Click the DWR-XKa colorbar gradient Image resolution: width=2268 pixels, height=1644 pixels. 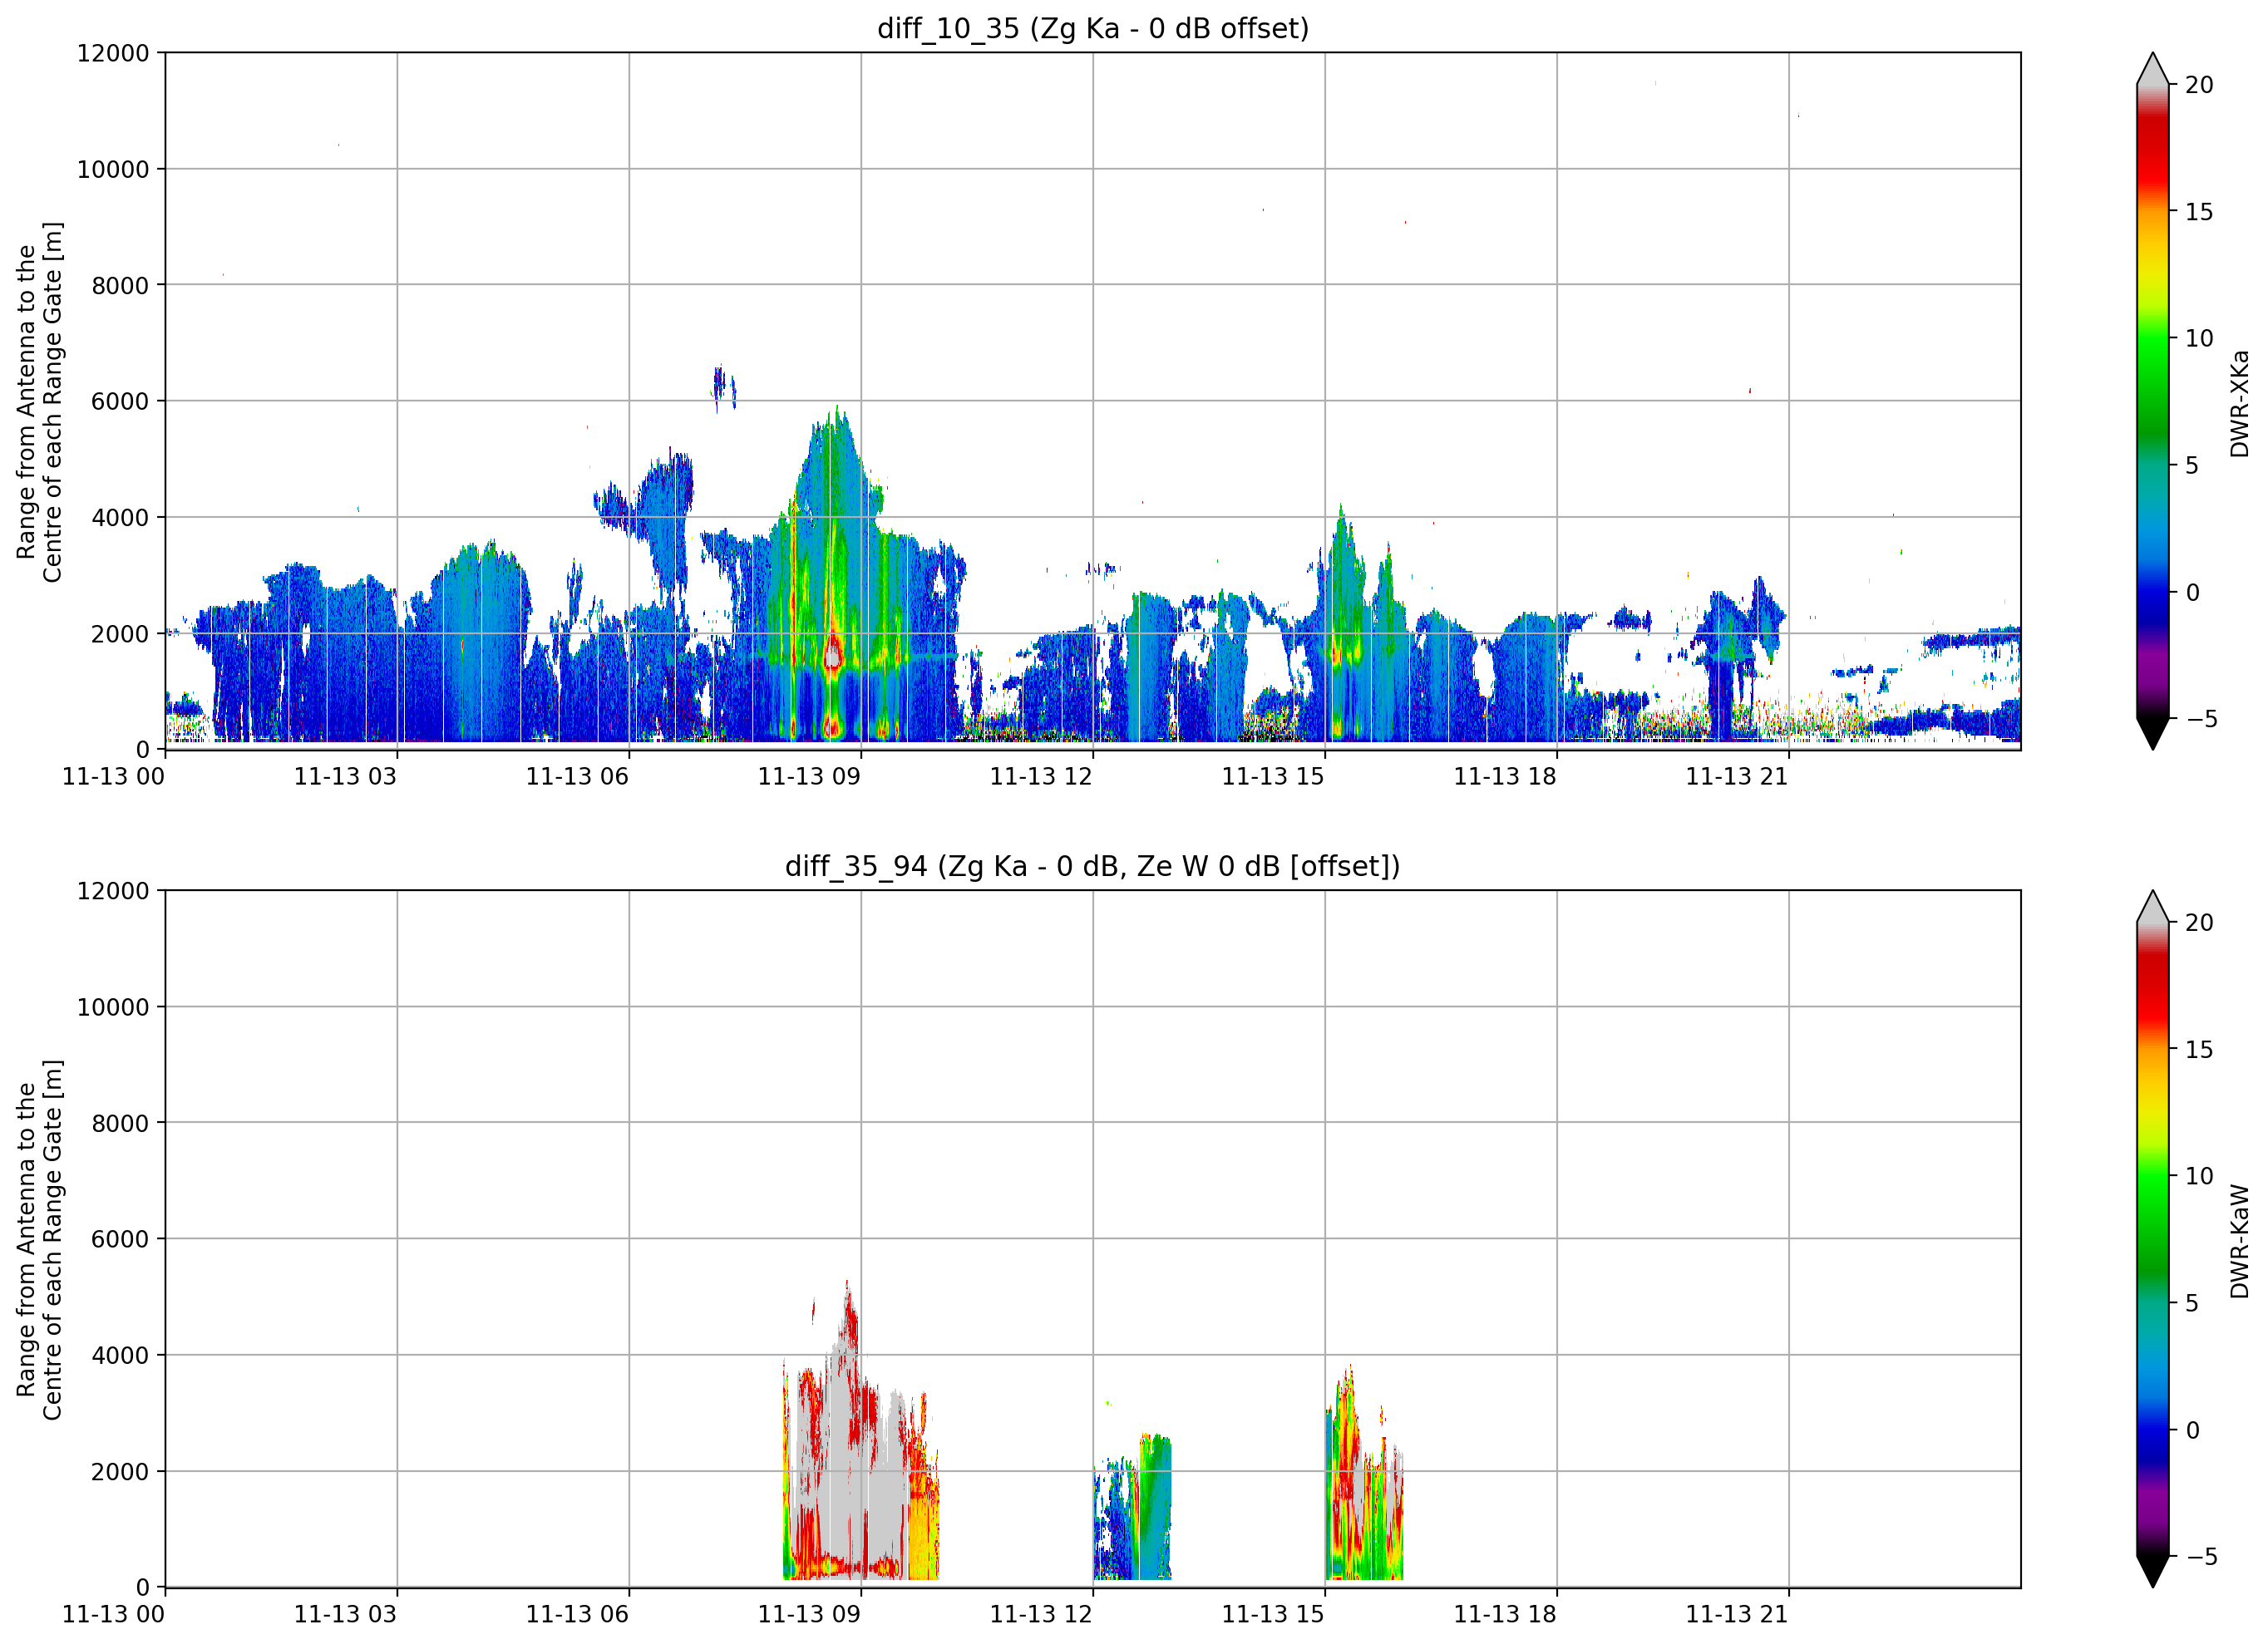tap(2152, 401)
